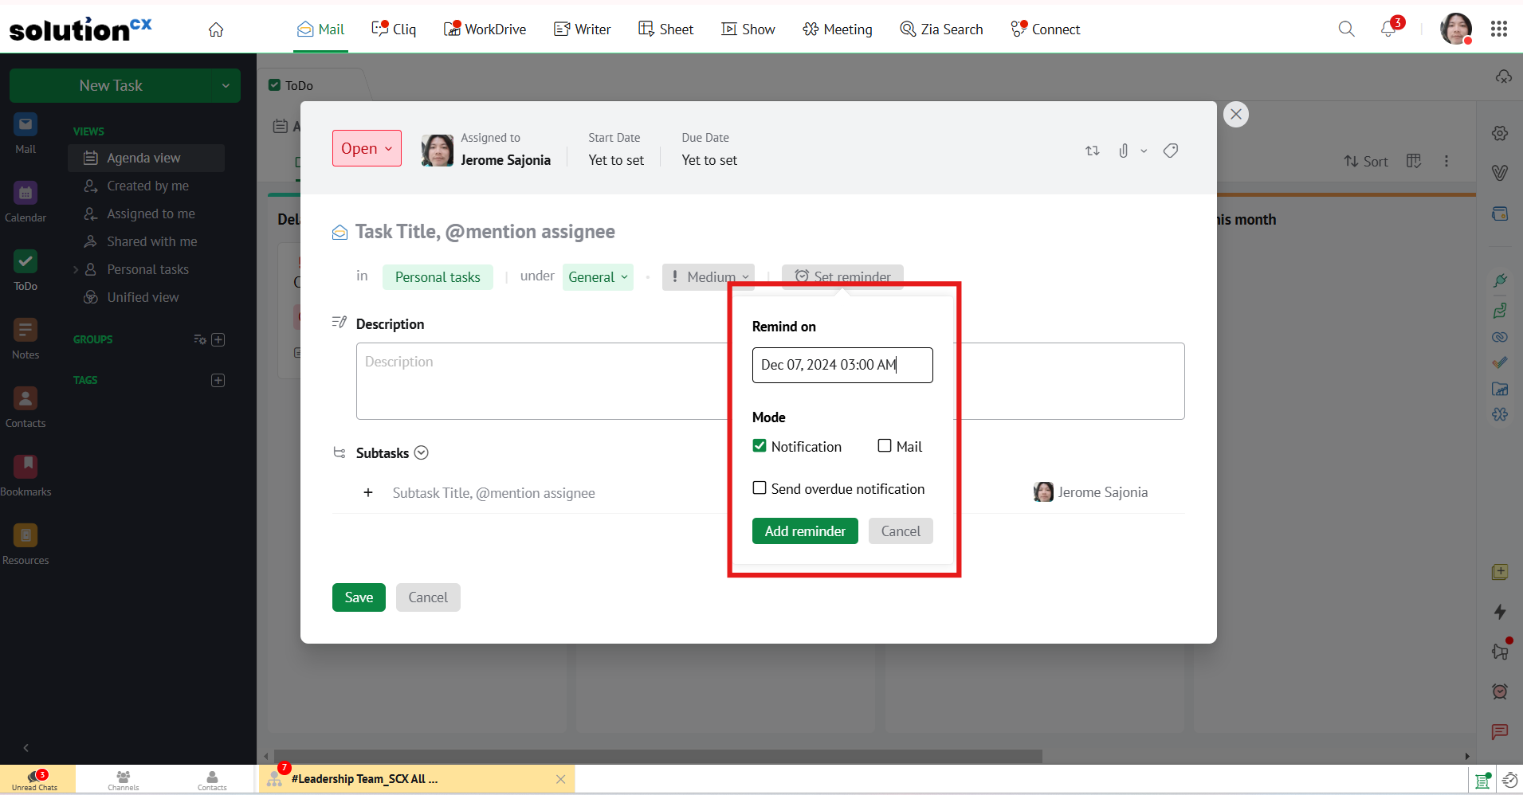Click the green Save button
This screenshot has height=795, width=1523.
359,597
